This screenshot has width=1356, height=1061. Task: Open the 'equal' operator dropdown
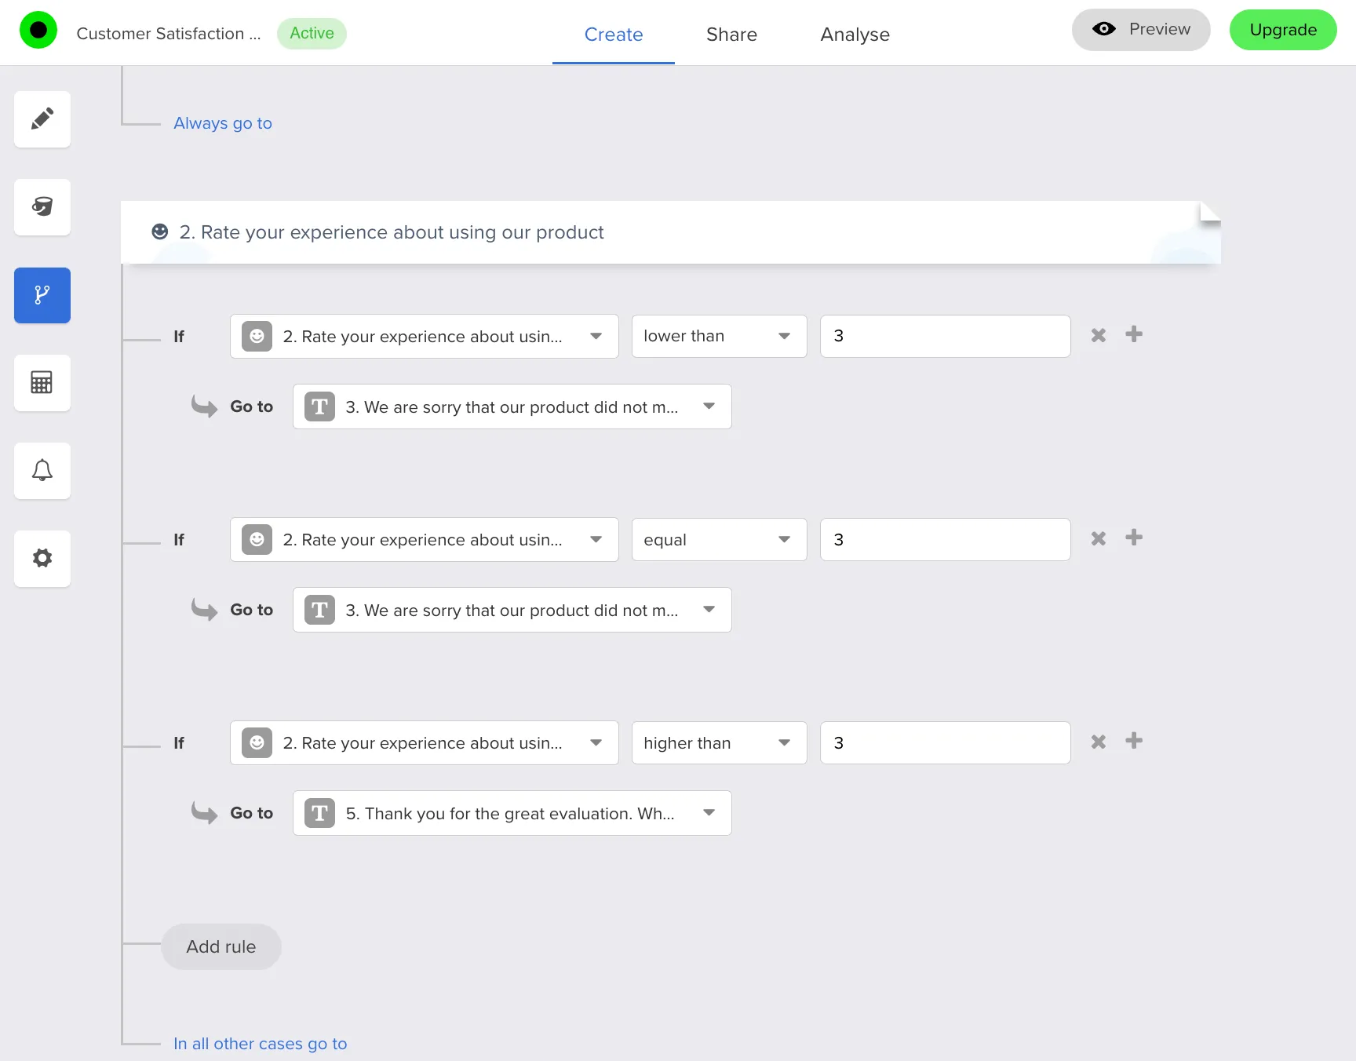click(x=719, y=540)
